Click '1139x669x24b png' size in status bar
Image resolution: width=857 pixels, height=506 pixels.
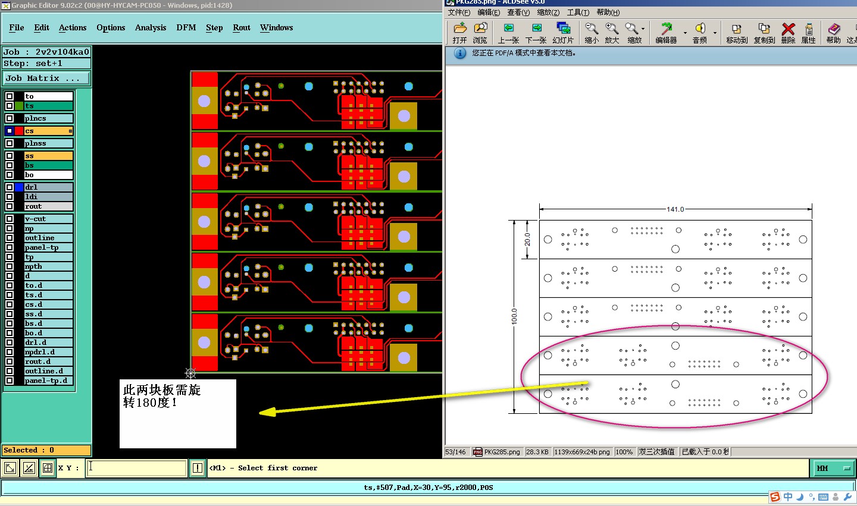click(x=582, y=452)
